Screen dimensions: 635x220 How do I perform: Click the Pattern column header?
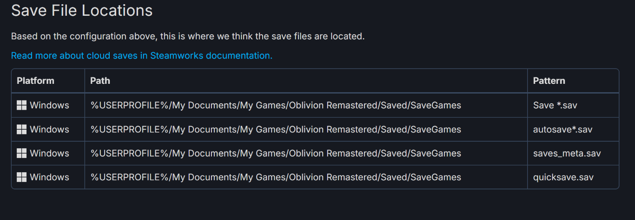[549, 81]
